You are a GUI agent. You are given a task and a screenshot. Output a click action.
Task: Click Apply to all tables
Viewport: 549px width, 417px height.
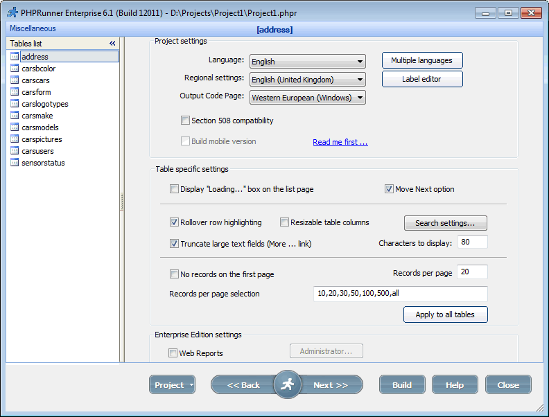point(445,314)
